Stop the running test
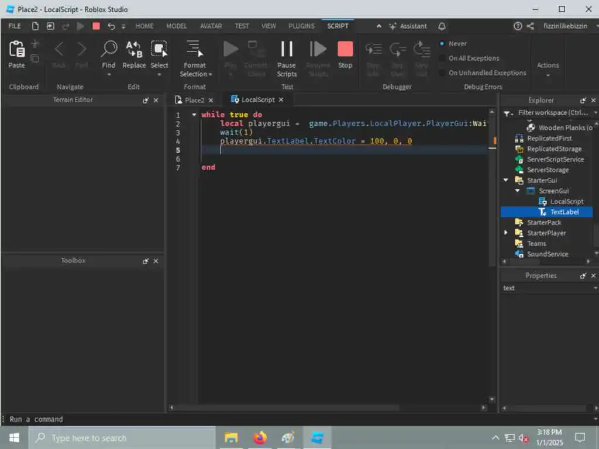 click(x=345, y=54)
